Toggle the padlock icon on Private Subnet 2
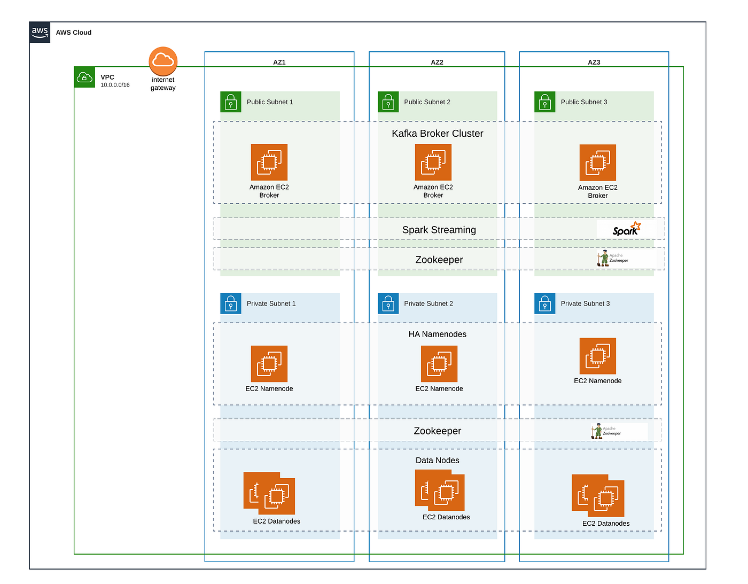Image resolution: width=748 pixels, height=584 pixels. tap(388, 303)
